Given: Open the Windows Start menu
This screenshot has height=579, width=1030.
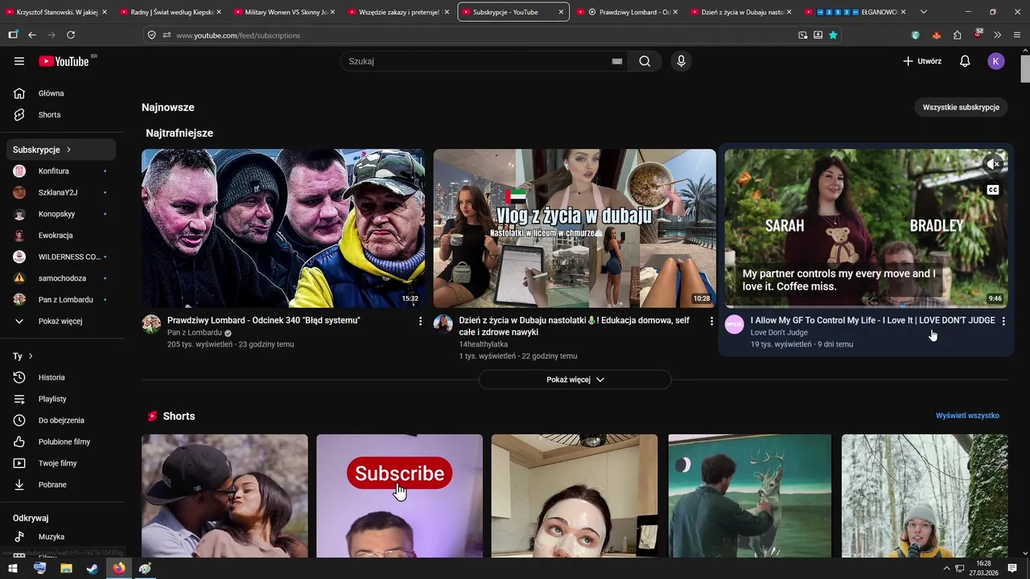Looking at the screenshot, I should (13, 568).
